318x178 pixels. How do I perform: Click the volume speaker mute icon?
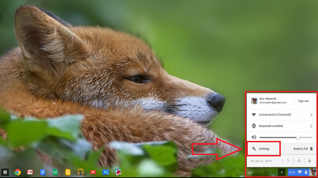254,137
